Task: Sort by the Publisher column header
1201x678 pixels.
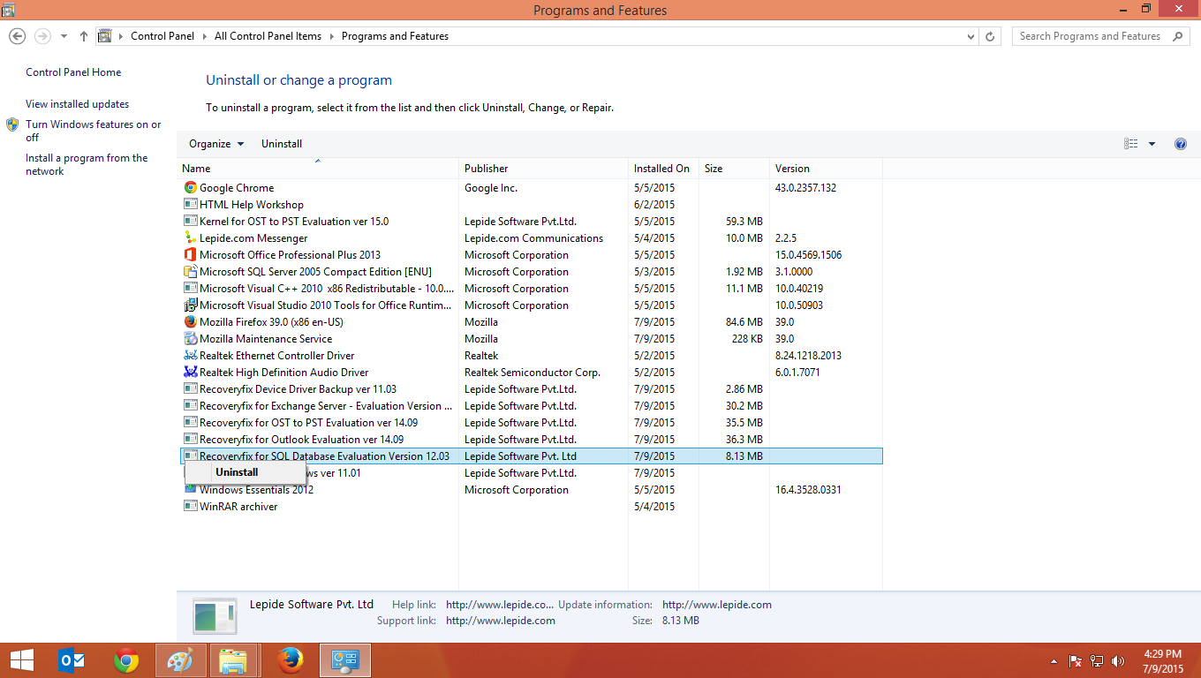Action: [543, 168]
